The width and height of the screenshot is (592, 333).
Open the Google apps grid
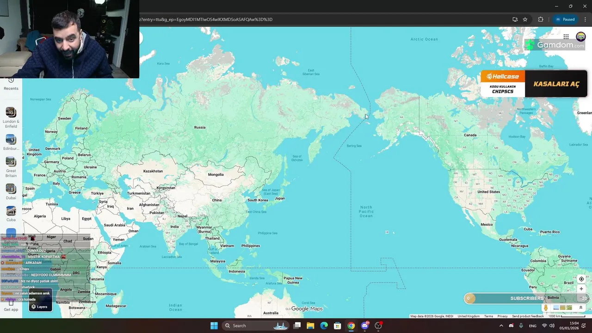click(566, 37)
